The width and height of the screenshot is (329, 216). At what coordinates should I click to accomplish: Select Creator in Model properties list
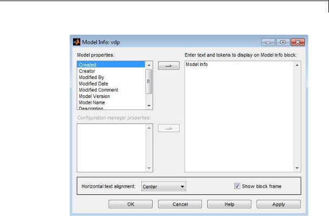[x=111, y=71]
